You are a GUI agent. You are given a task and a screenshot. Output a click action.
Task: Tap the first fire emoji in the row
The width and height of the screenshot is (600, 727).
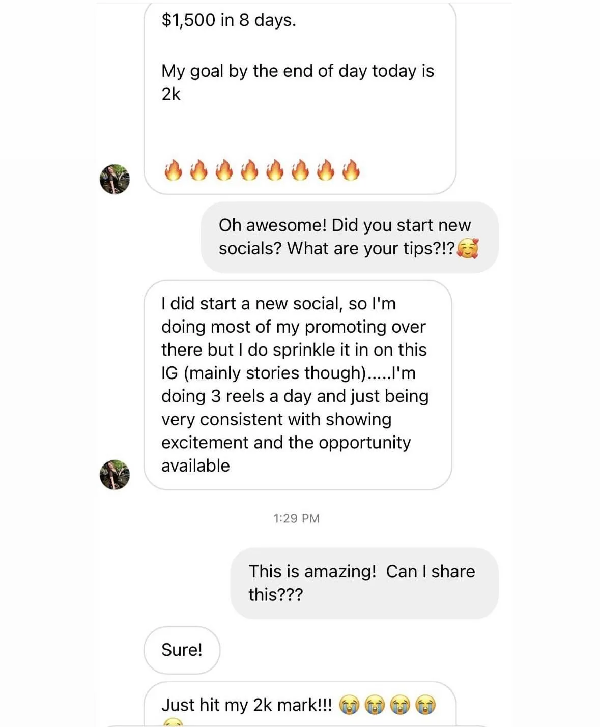tap(173, 170)
